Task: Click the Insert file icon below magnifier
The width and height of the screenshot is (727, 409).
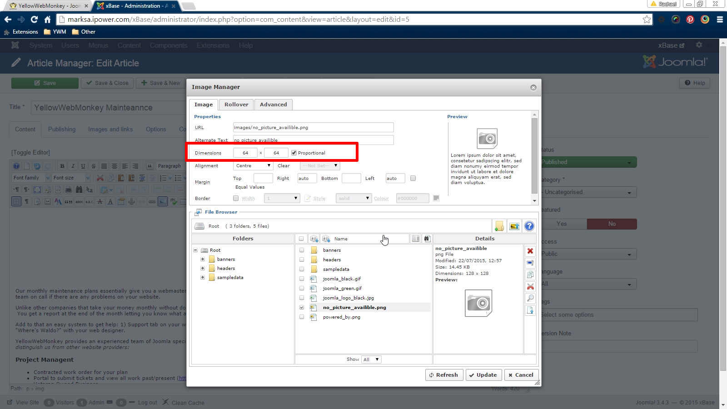Action: (530, 310)
